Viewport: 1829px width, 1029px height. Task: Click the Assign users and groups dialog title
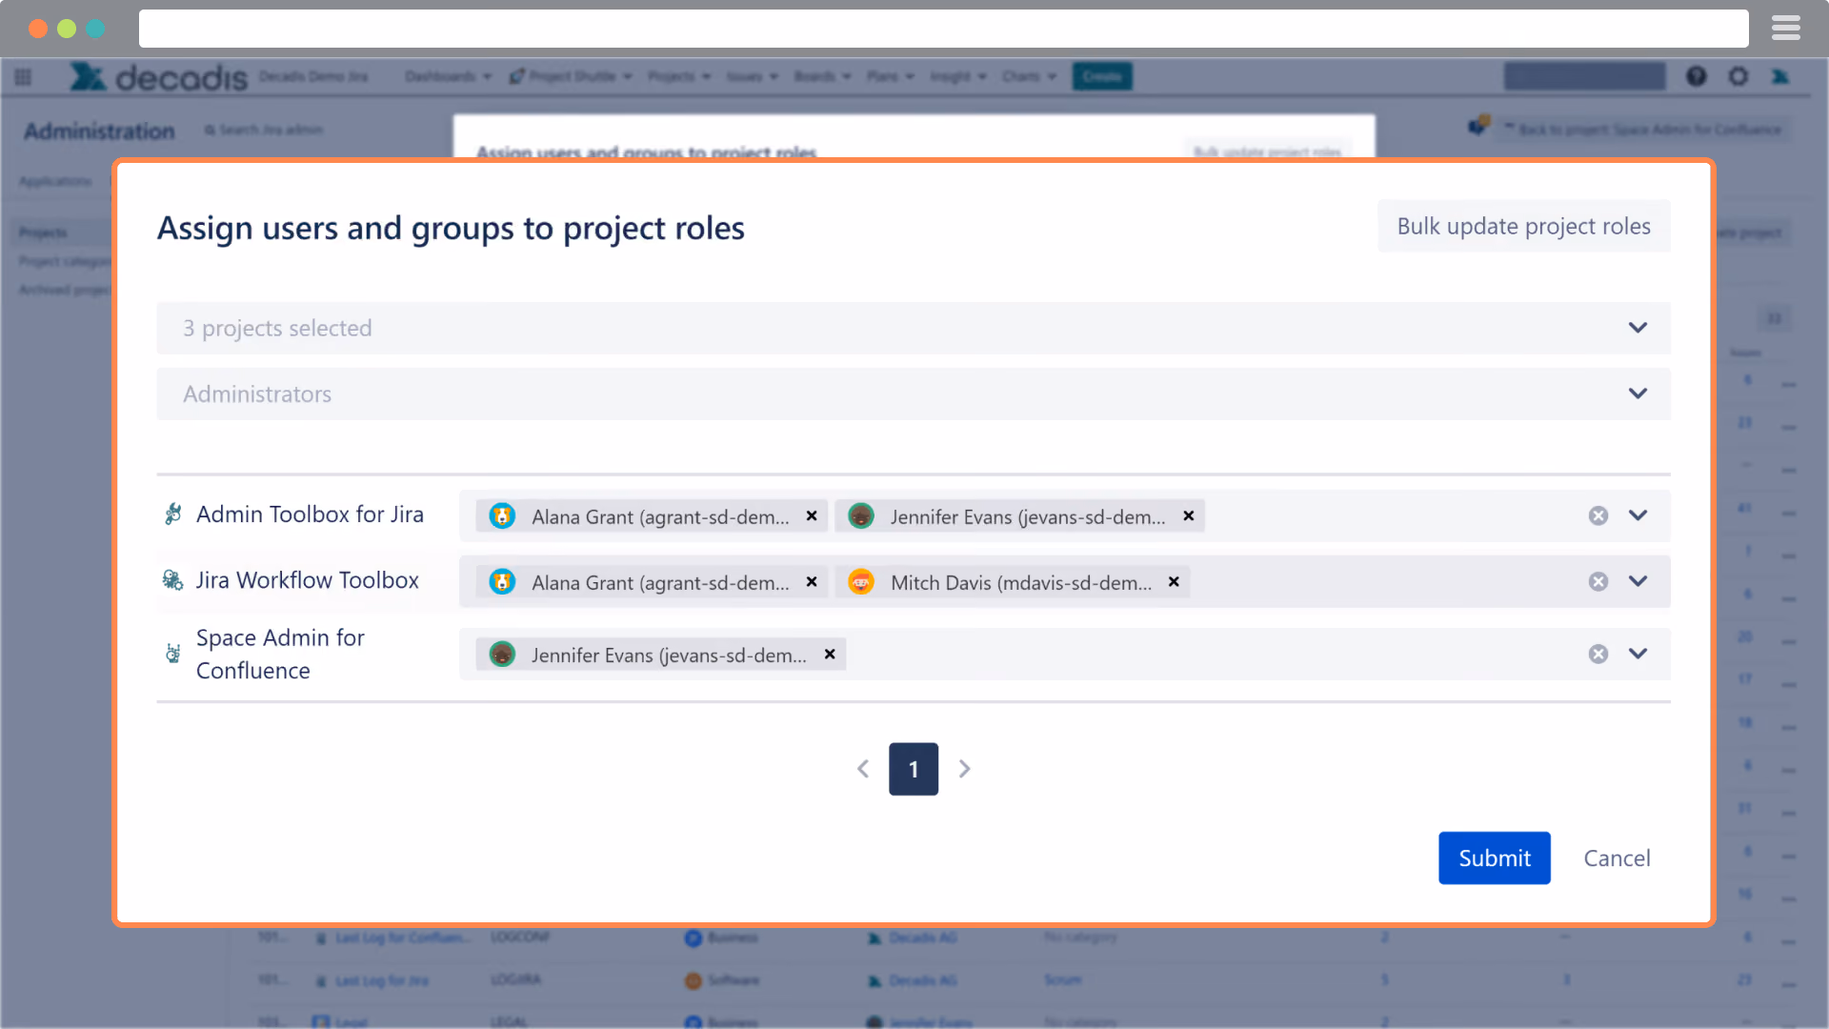pos(451,228)
